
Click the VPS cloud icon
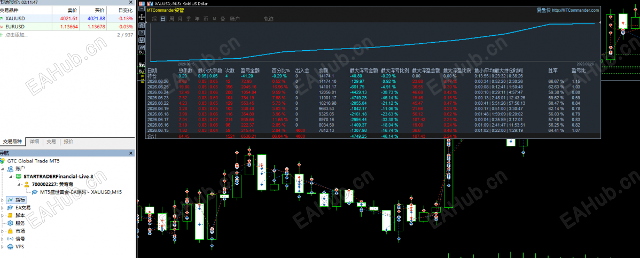(x=10, y=247)
